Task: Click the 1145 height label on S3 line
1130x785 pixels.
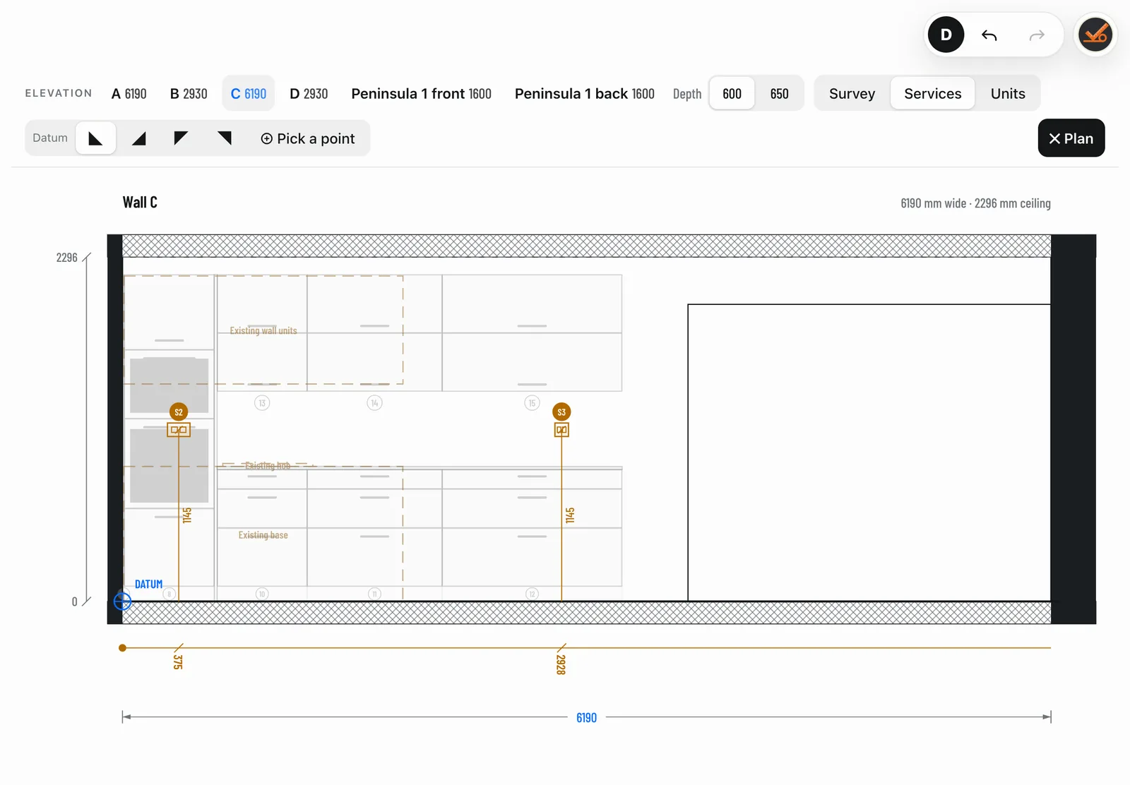Action: click(570, 515)
